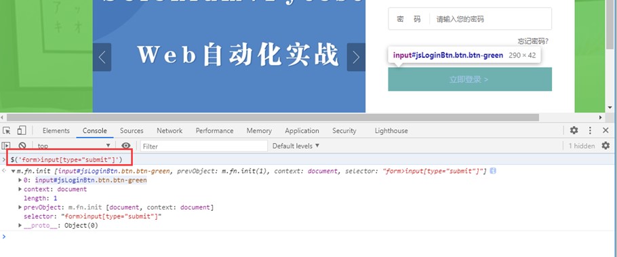Close the DevTools panel
Viewport: 617px width, 257px height.
pos(605,131)
